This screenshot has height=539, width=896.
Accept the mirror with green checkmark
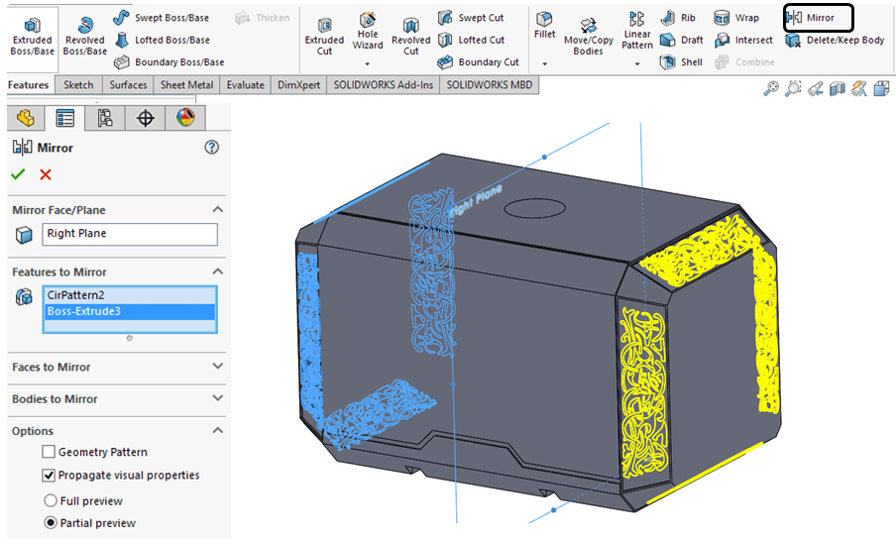coord(18,174)
